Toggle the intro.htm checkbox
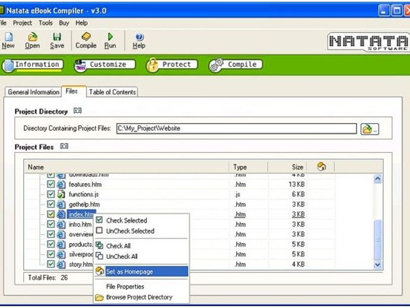Image resolution: width=410 pixels, height=308 pixels. point(51,224)
